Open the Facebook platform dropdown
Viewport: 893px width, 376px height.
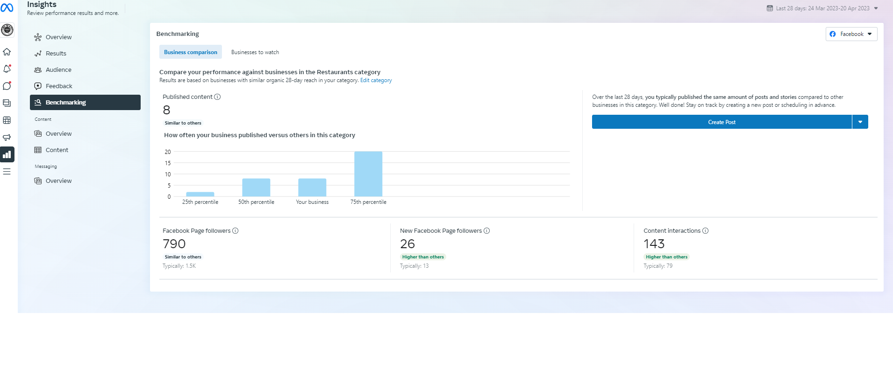click(851, 34)
